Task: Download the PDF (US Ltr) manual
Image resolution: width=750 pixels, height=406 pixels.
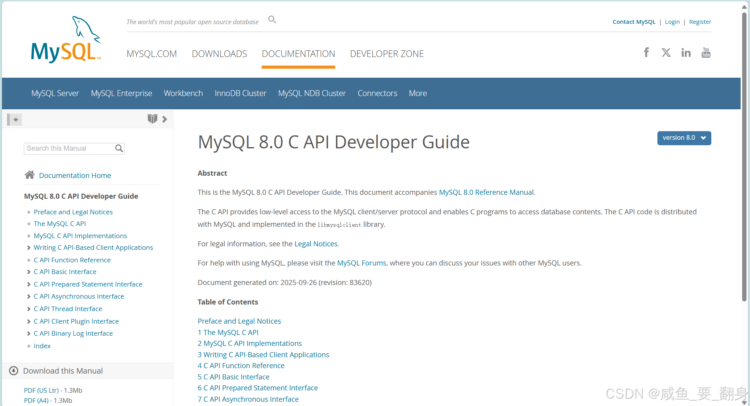Action: [41, 390]
